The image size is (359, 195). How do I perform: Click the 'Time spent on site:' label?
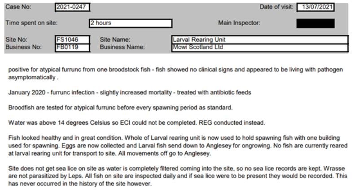click(31, 23)
